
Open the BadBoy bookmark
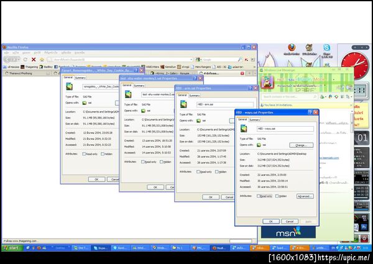(x=46, y=67)
